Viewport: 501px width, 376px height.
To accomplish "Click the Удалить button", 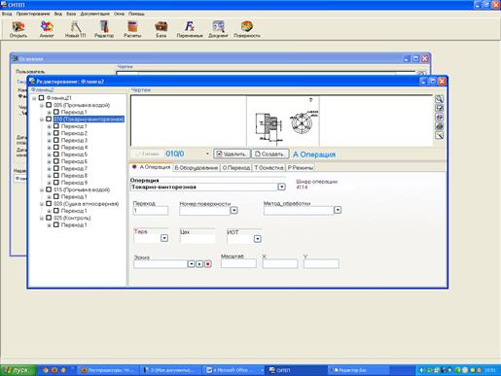I will 233,154.
